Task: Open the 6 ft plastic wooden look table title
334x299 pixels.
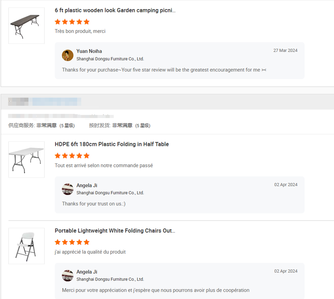Action: (x=115, y=10)
